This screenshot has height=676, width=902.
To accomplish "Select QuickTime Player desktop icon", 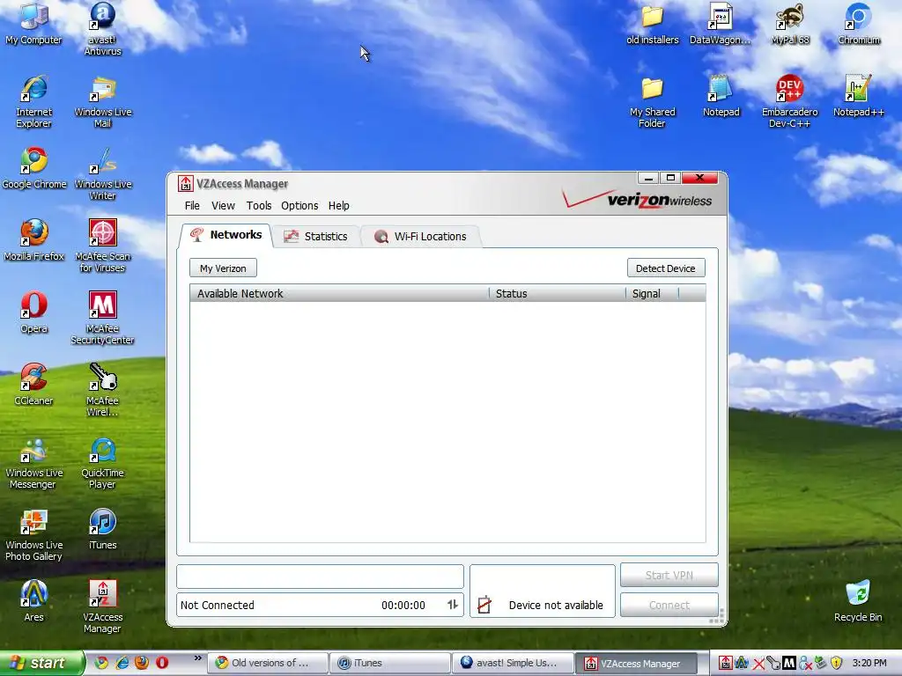I will coord(102,462).
